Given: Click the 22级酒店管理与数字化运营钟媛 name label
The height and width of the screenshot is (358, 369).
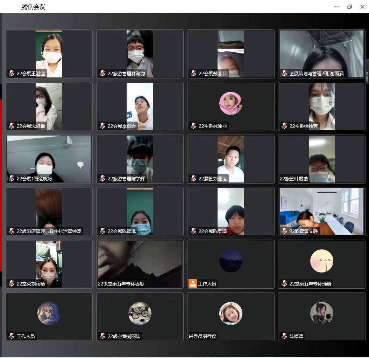Looking at the screenshot, I should pos(49,231).
